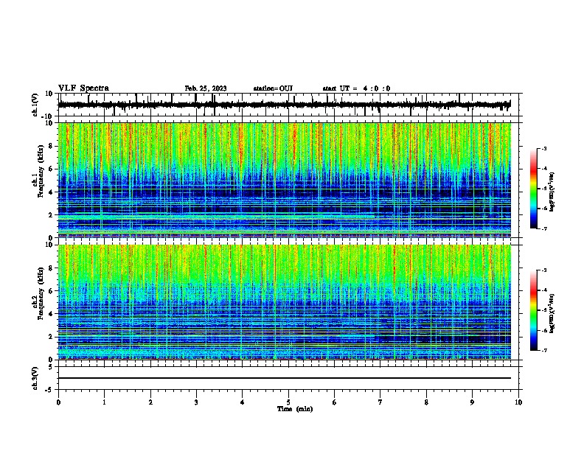Click the ch.2 spectrogram color scale bar

click(534, 310)
